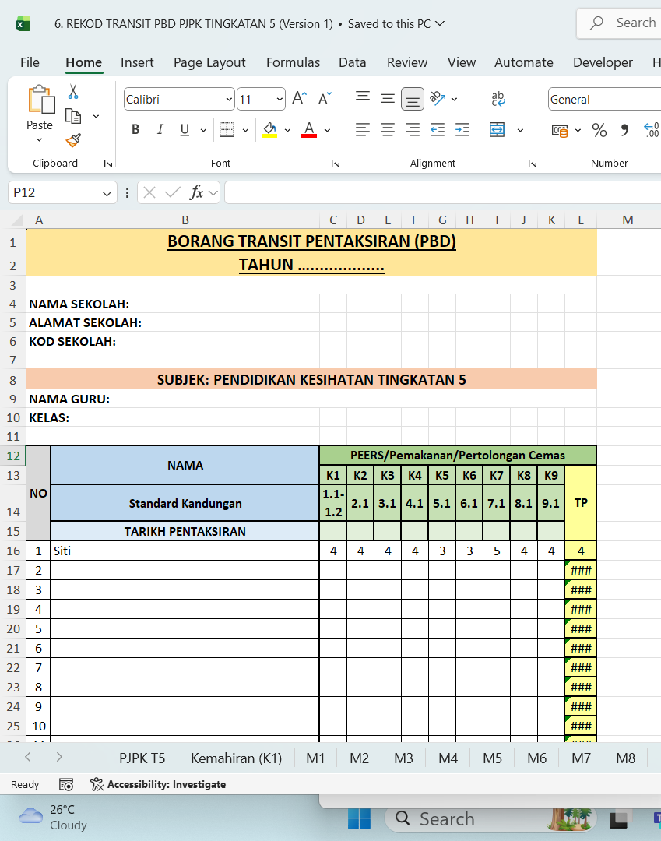Click the Insert Function fx icon
Image resolution: width=661 pixels, height=841 pixels.
click(196, 192)
